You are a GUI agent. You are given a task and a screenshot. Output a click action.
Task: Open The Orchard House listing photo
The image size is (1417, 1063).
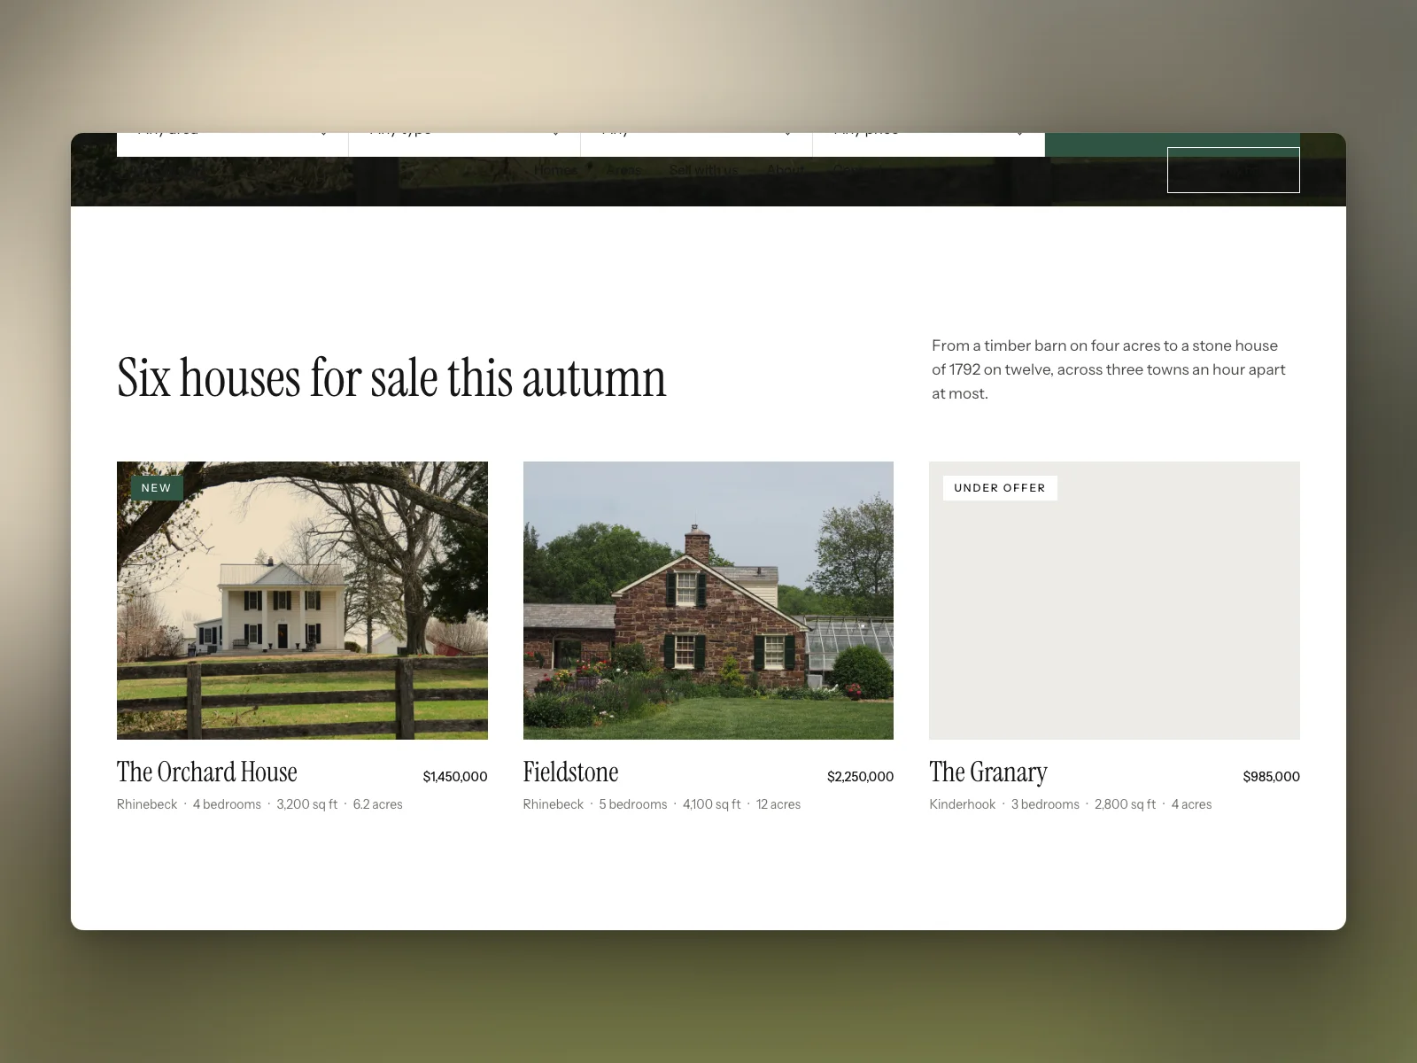click(x=302, y=600)
